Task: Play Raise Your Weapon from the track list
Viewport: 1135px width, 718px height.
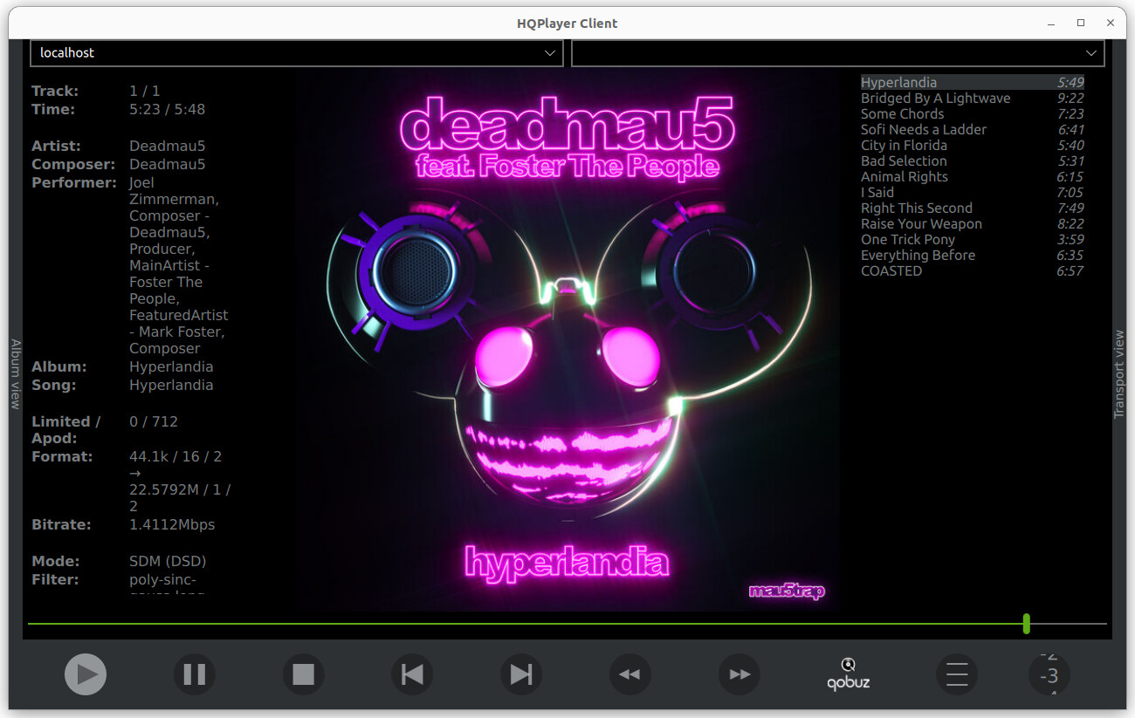Action: click(921, 224)
